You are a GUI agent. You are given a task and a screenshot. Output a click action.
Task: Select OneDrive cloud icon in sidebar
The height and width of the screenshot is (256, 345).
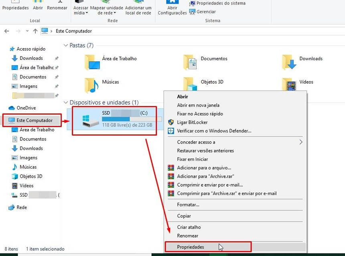click(11, 108)
